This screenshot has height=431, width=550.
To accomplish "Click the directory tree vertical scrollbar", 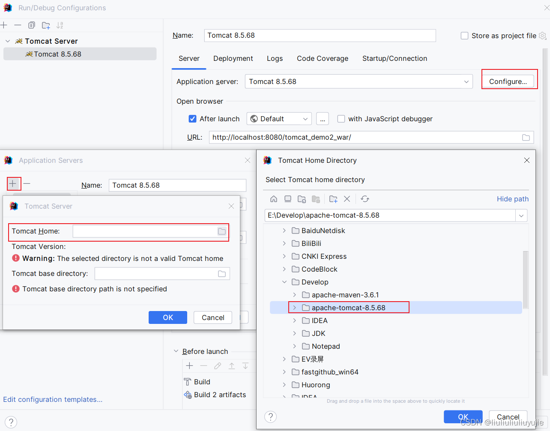I will tap(526, 280).
